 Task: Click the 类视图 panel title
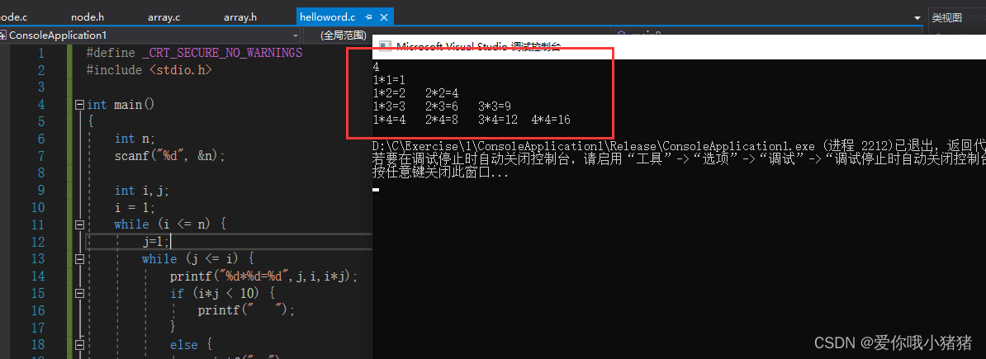coord(947,17)
